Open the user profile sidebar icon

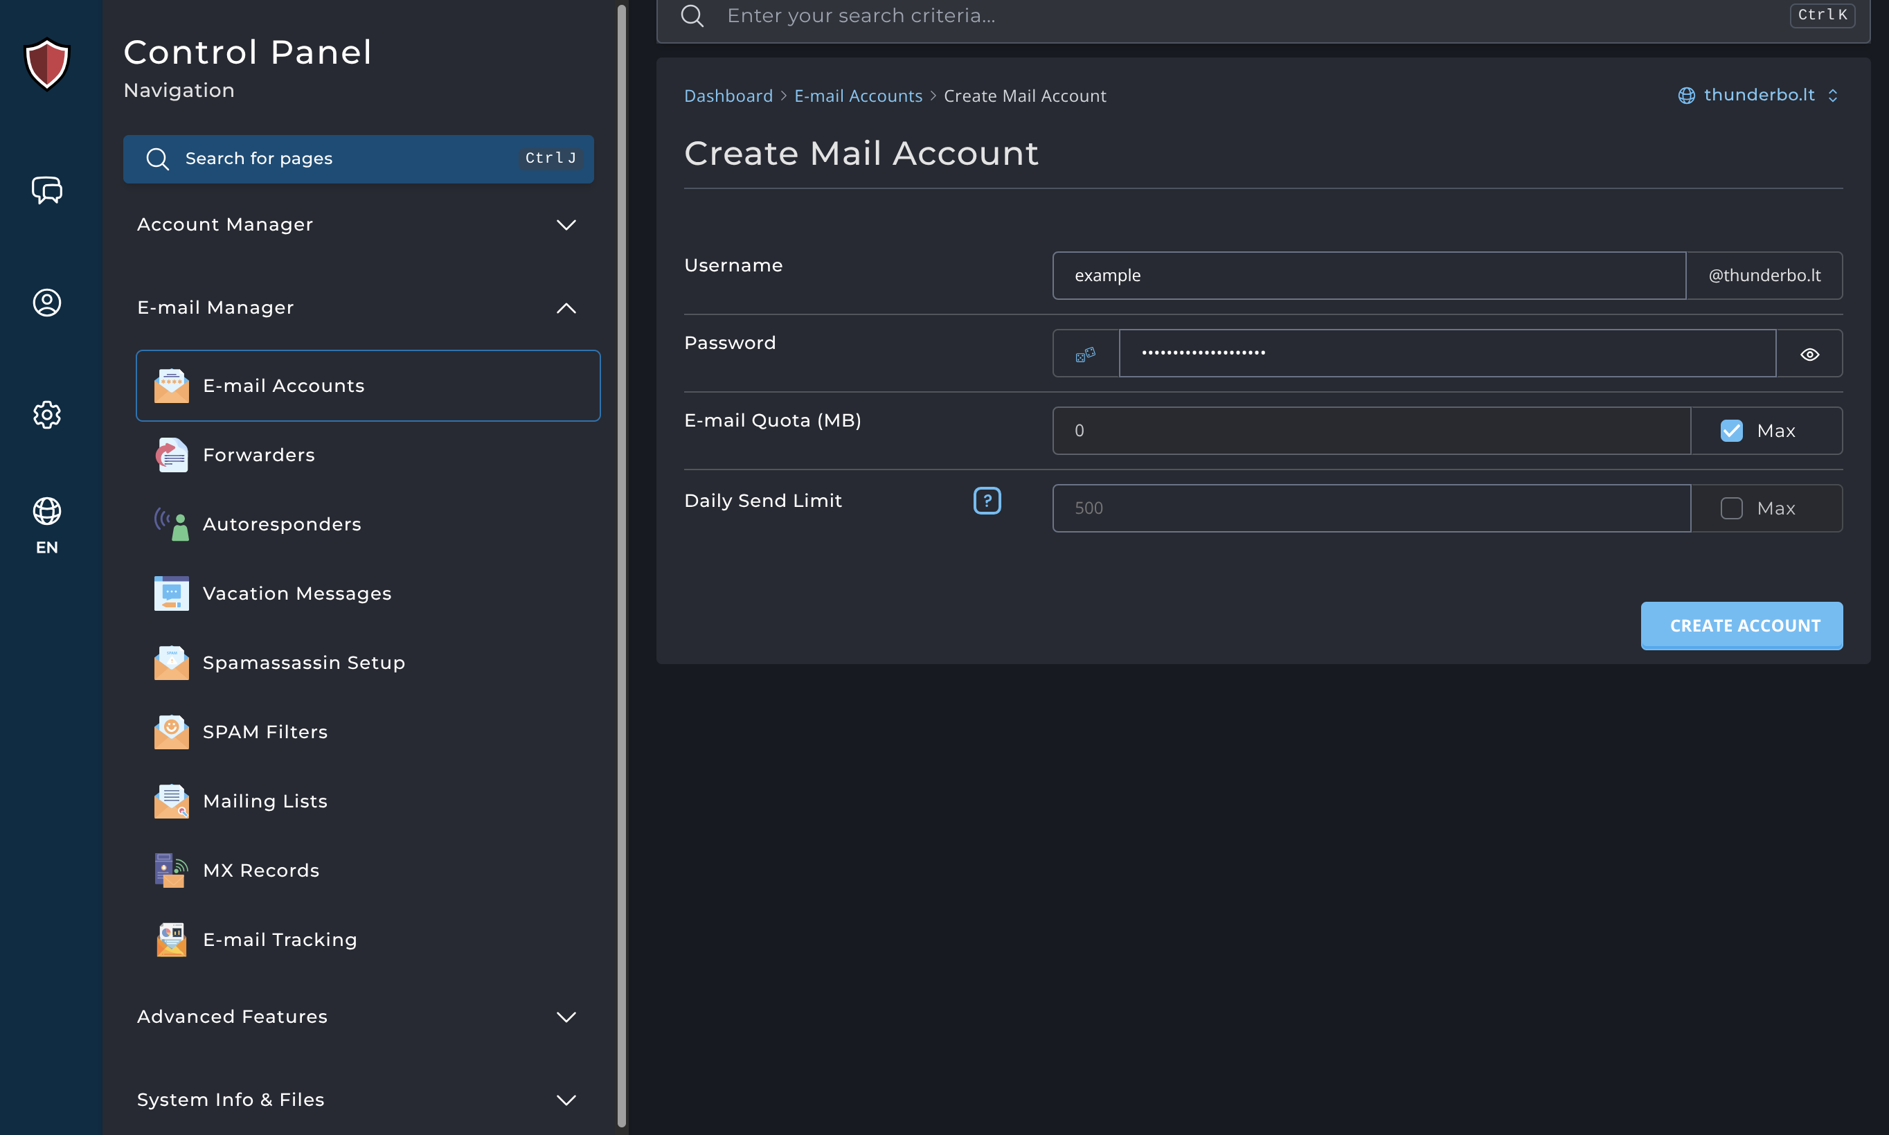(x=46, y=303)
